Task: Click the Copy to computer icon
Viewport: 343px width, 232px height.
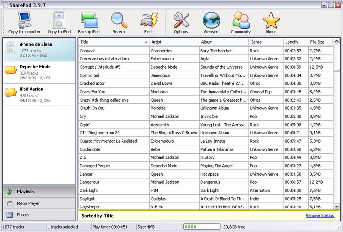Action: coord(24,22)
